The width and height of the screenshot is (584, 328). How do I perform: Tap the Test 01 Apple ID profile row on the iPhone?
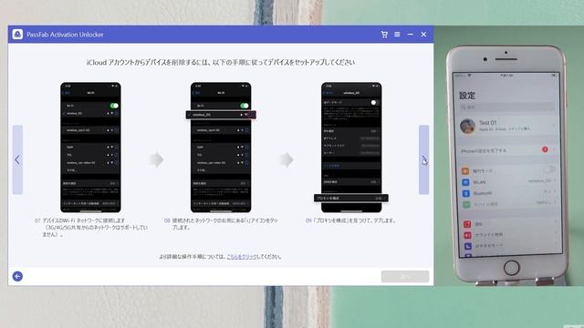tap(508, 126)
